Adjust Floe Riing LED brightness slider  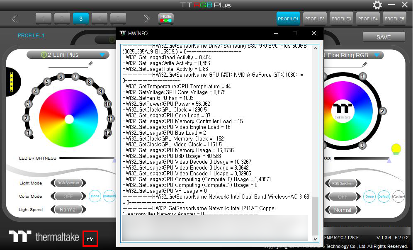362,159
